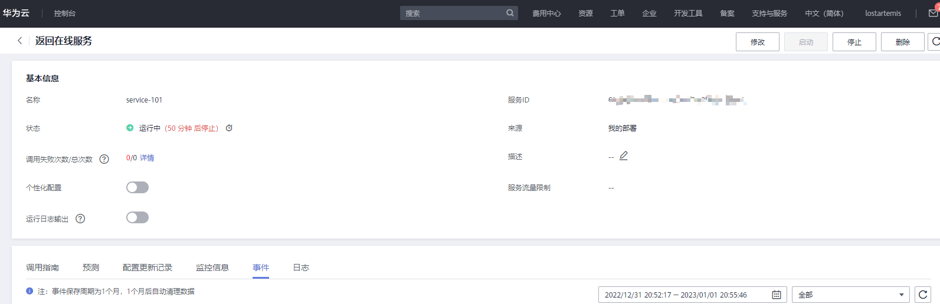Click the help icon beside 运行日志输出

pyautogui.click(x=80, y=219)
